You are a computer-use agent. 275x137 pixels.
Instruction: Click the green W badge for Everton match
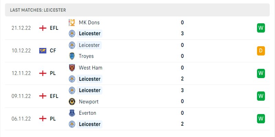pos(261,119)
